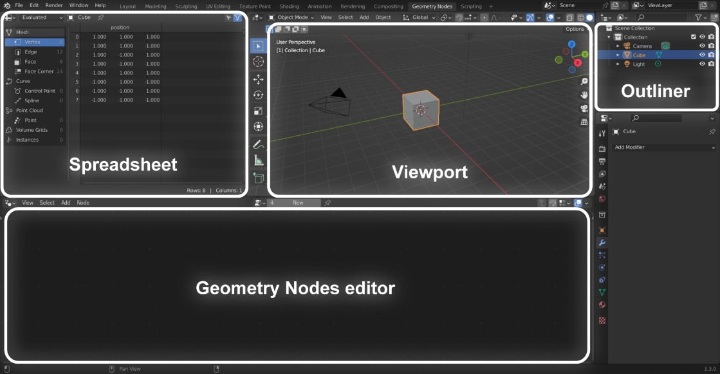Viewport: 720px width, 374px height.
Task: Toggle spreadsheet row filter funnel button
Action: [x=237, y=17]
